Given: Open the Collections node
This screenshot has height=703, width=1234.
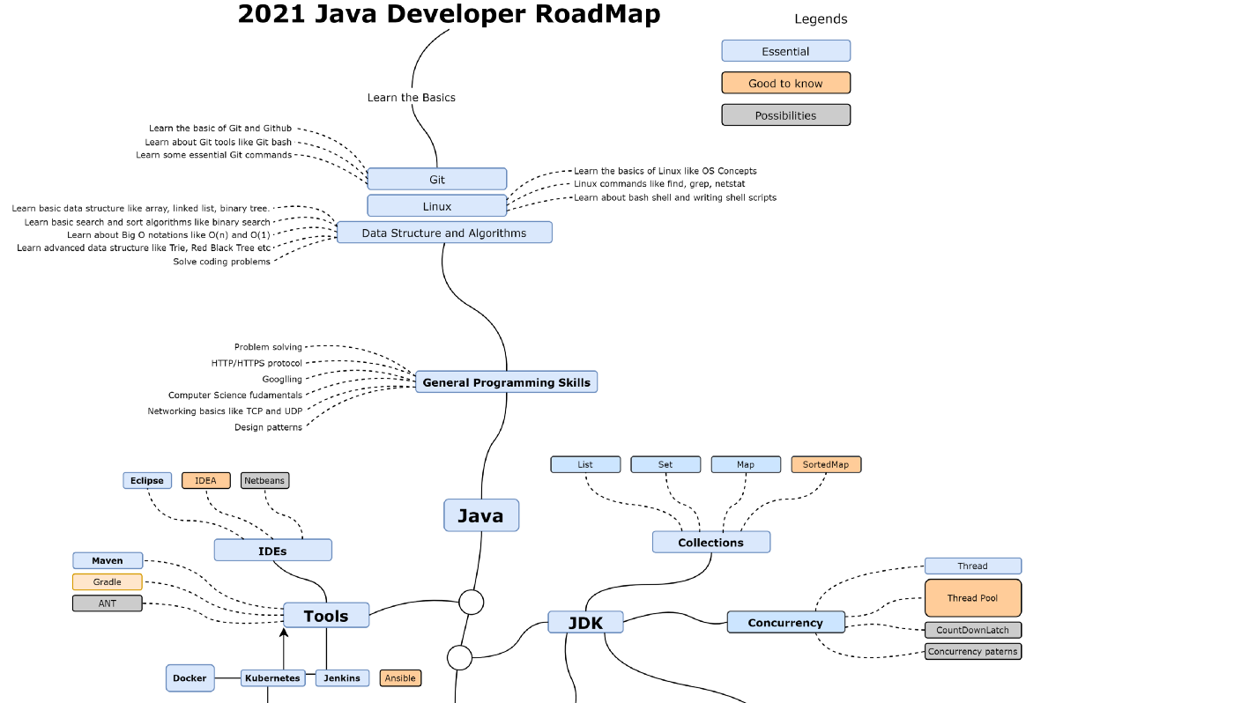Looking at the screenshot, I should tap(711, 542).
